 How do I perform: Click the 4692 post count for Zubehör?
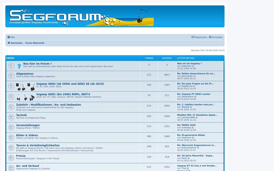click(x=167, y=106)
